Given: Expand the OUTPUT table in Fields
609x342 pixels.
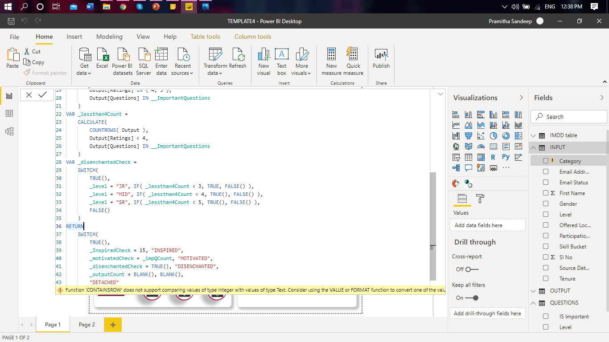Looking at the screenshot, I should pos(533,291).
